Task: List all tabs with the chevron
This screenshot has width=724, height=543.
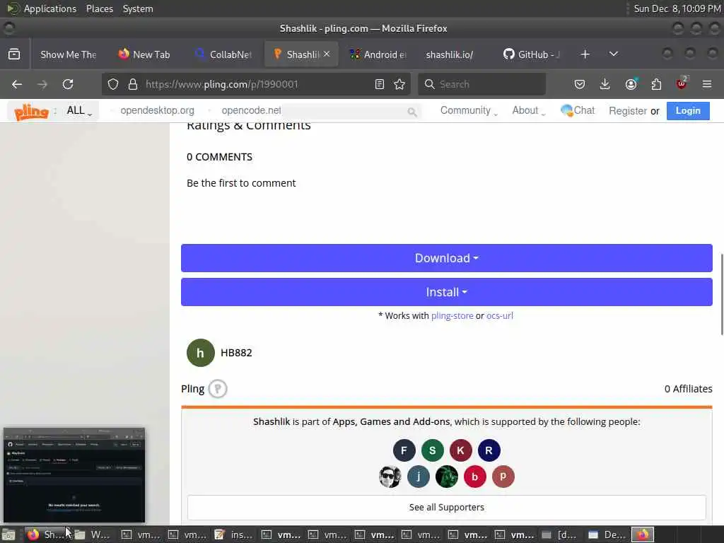Action: click(x=614, y=54)
